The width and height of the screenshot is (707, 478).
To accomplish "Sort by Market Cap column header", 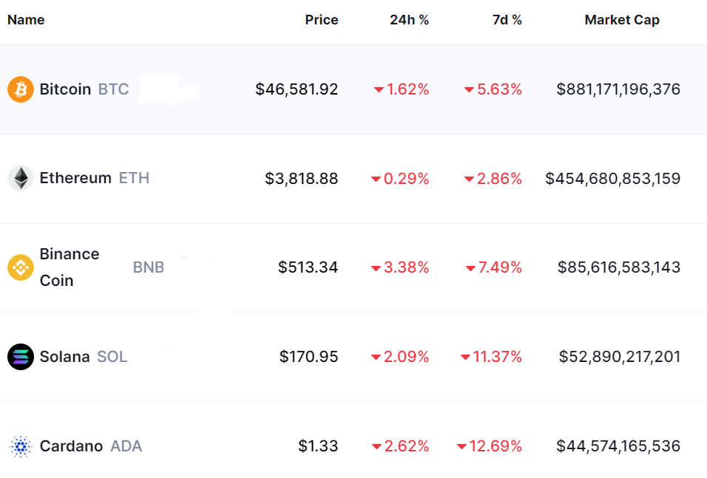I will click(621, 20).
